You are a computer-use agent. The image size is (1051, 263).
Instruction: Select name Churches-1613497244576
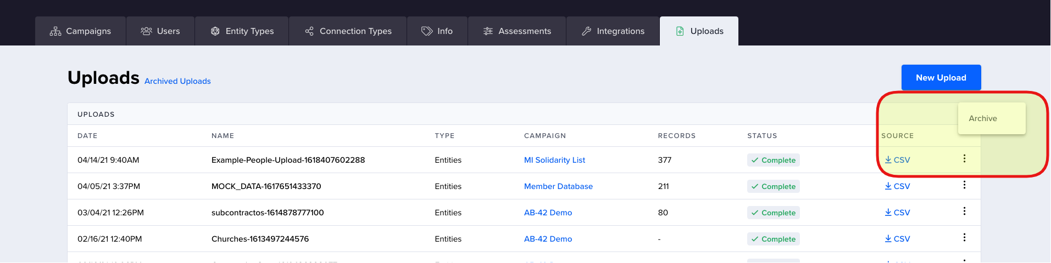pos(260,239)
